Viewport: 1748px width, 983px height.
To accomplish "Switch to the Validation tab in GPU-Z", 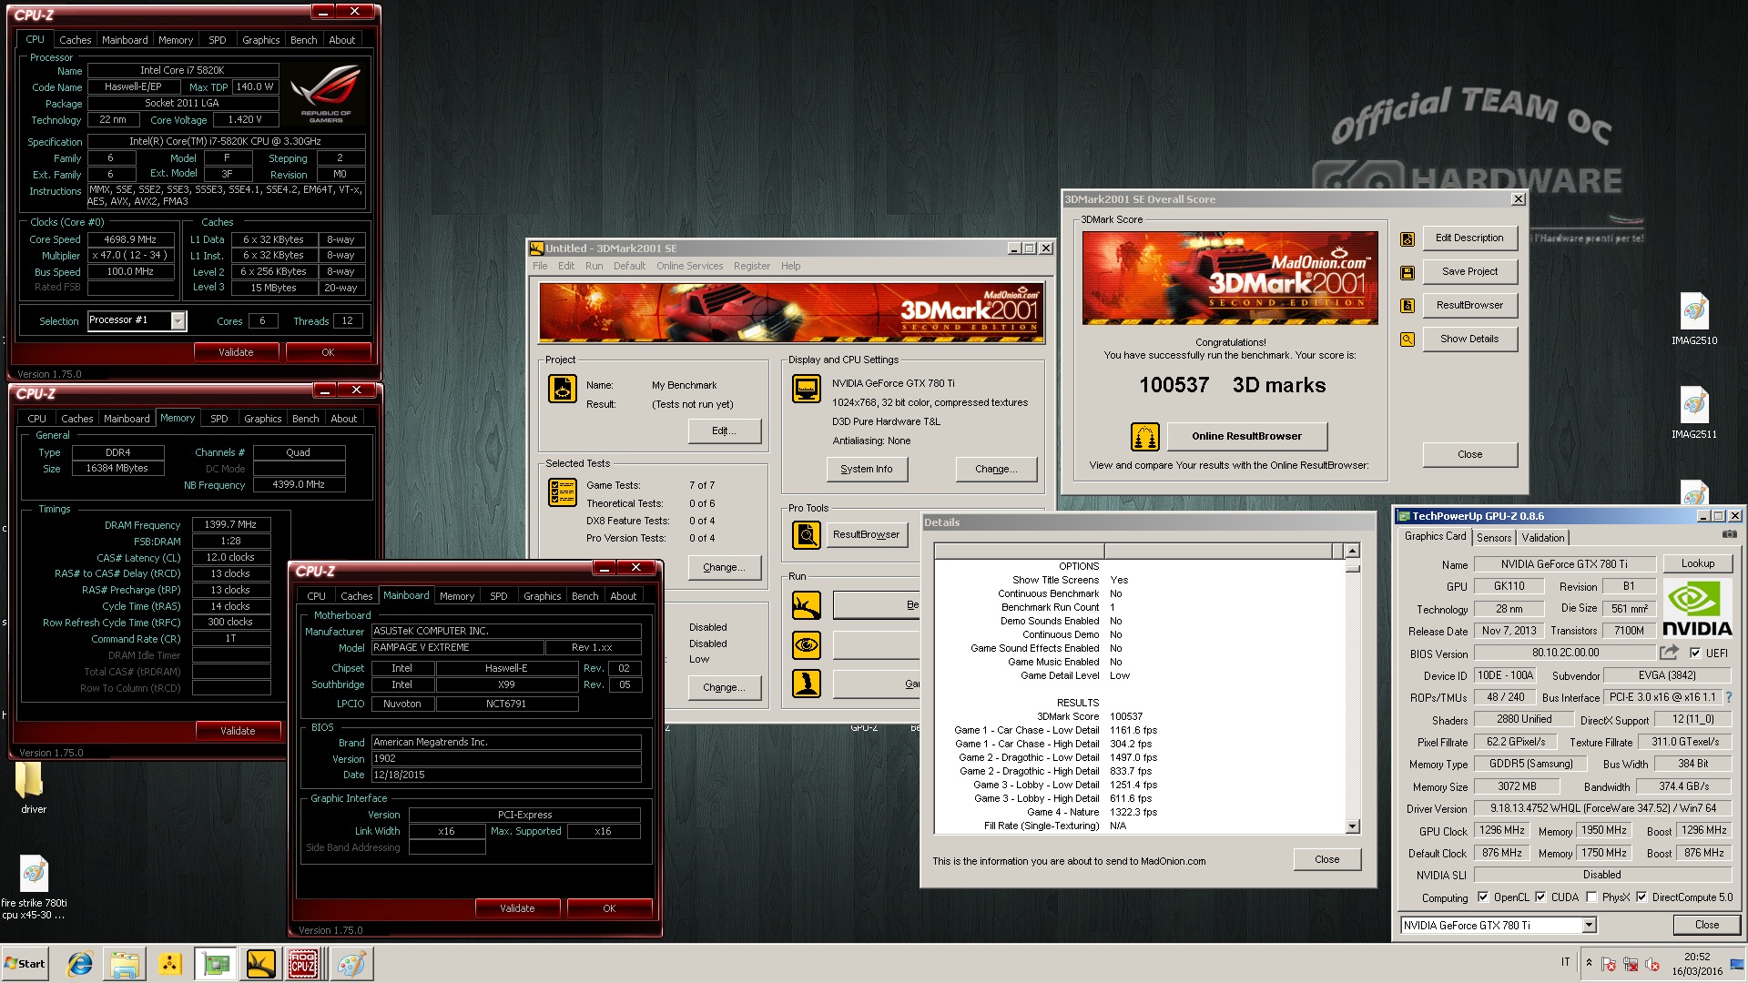I will (x=1543, y=538).
